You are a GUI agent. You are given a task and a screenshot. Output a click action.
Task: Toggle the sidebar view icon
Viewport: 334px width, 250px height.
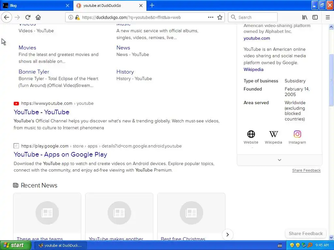[315, 18]
